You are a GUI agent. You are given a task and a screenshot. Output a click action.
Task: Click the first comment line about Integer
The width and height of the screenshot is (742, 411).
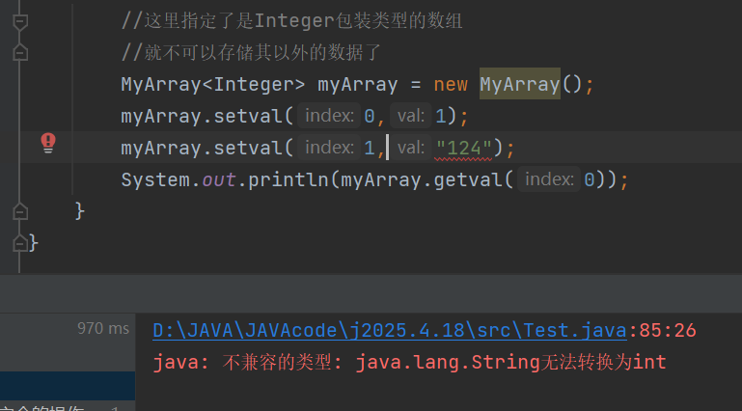coord(291,21)
